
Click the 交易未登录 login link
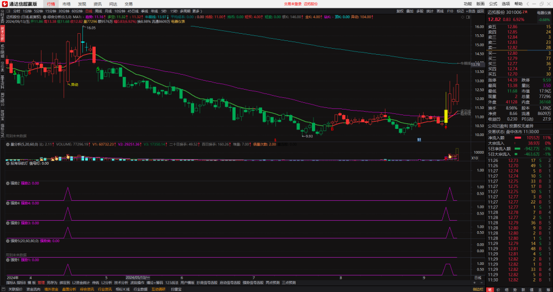tap(292, 4)
